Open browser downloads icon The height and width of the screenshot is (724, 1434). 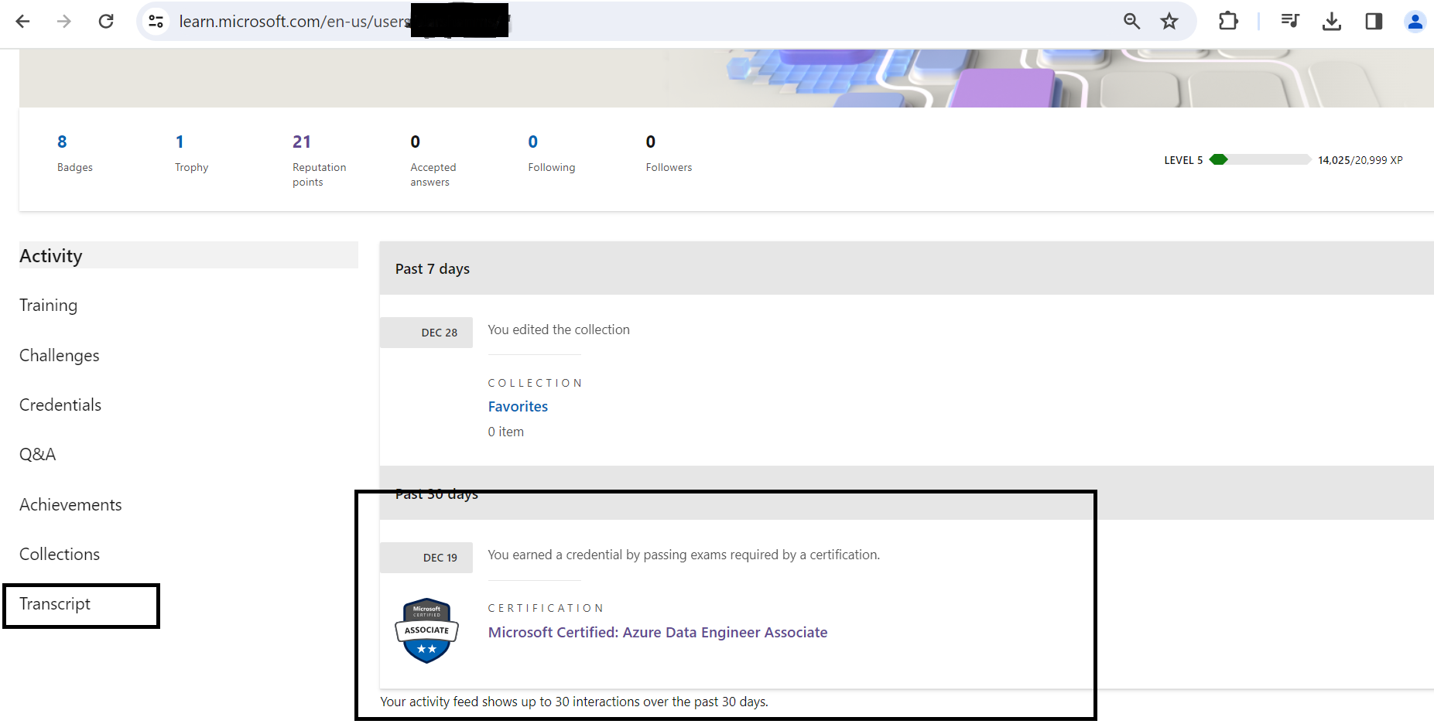[x=1332, y=22]
